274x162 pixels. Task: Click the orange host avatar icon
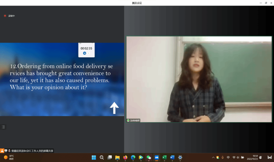2,151
